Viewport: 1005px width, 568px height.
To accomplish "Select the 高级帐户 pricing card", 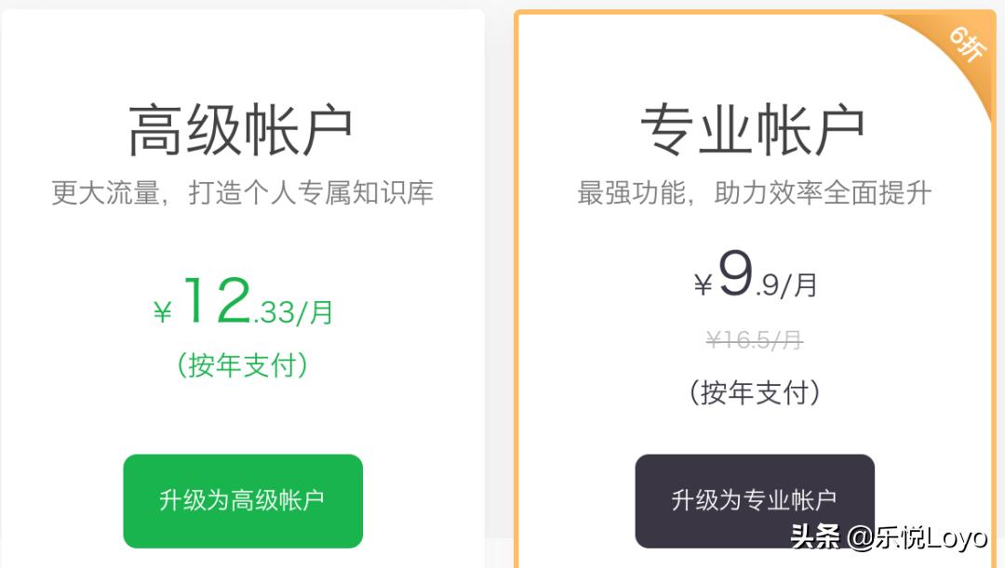I will pos(242,279).
